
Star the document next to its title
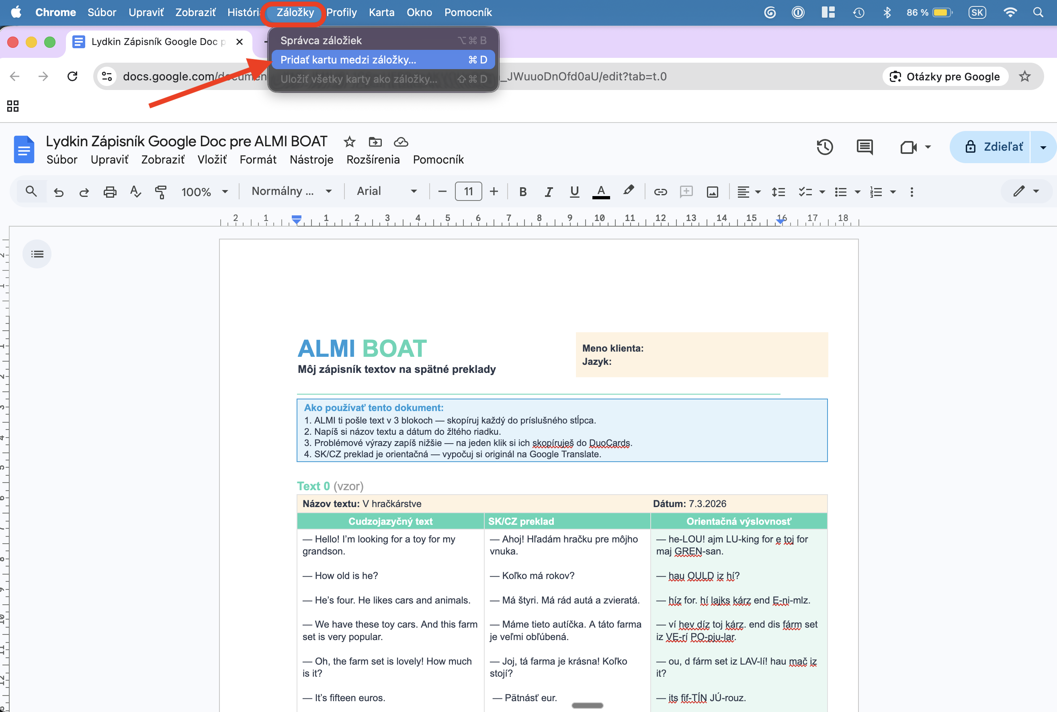coord(349,142)
